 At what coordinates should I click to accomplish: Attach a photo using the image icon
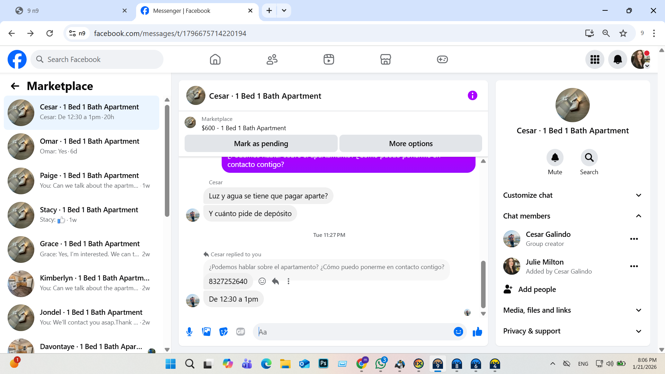coord(206,332)
